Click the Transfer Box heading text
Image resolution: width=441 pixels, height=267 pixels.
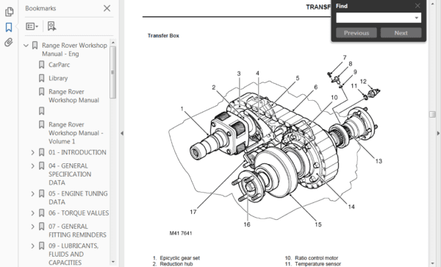coord(163,36)
